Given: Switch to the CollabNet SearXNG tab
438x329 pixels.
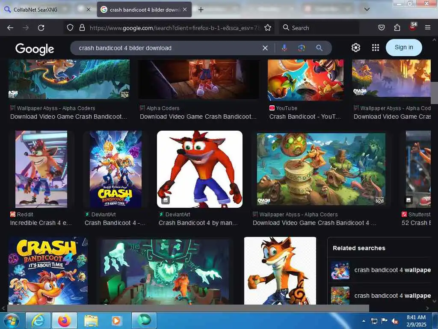Looking at the screenshot, I should pyautogui.click(x=36, y=9).
